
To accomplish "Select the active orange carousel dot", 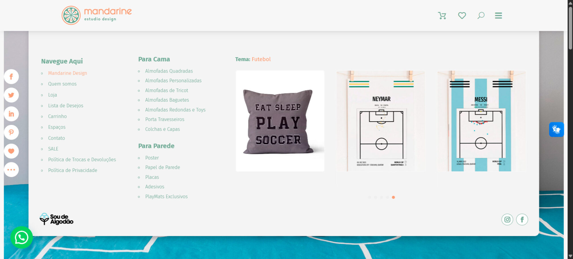I will [393, 197].
